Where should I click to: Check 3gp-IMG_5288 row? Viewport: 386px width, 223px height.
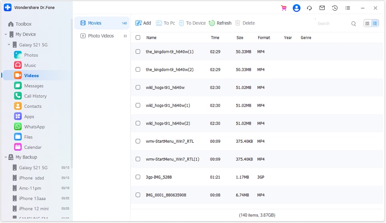tap(138, 177)
